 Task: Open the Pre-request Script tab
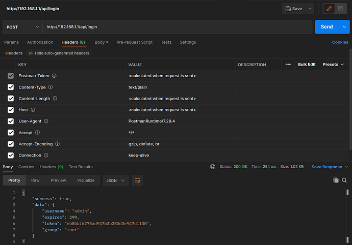coord(135,42)
